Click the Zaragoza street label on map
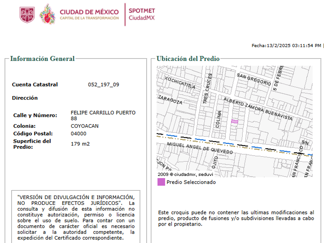 point(170,100)
